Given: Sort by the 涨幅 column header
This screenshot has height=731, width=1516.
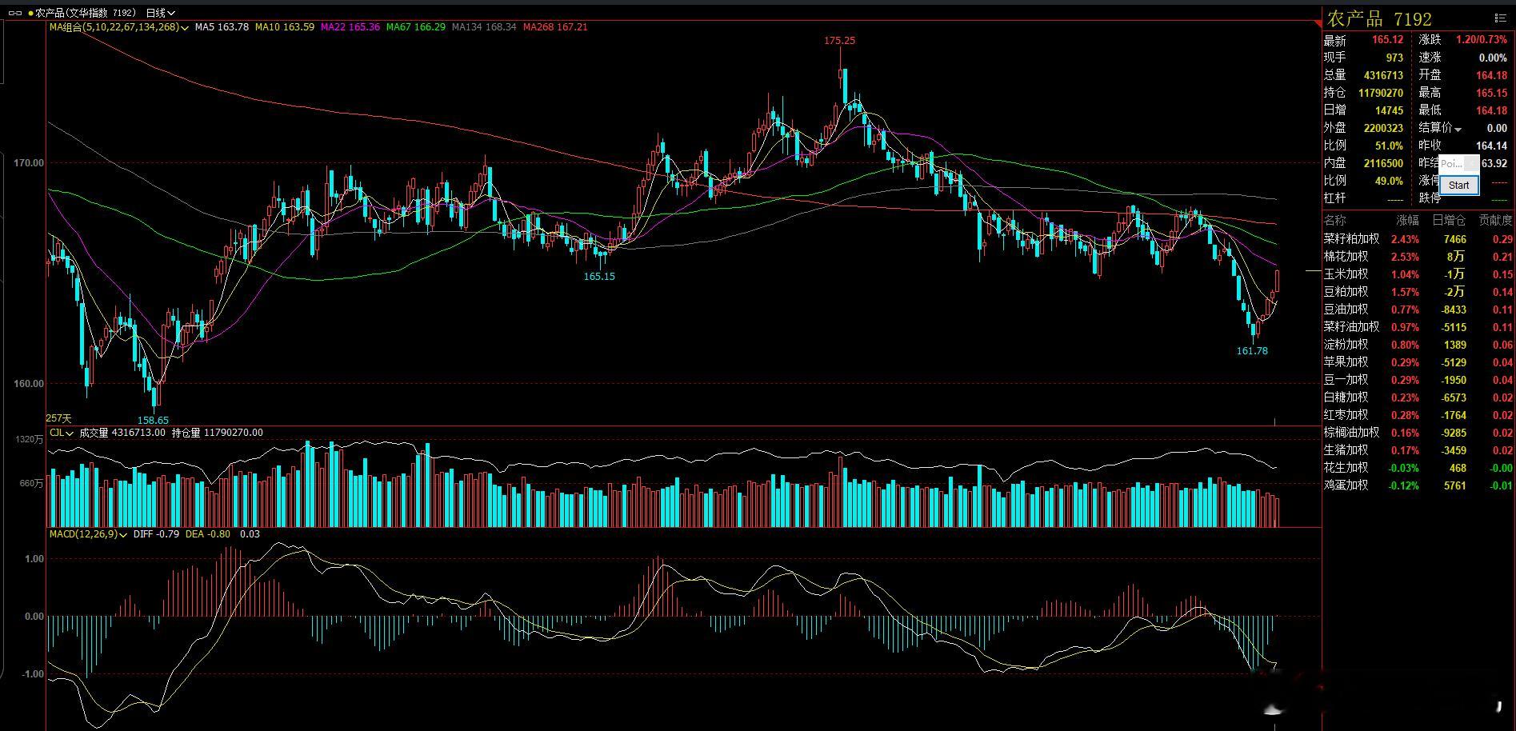Looking at the screenshot, I should tap(1407, 220).
